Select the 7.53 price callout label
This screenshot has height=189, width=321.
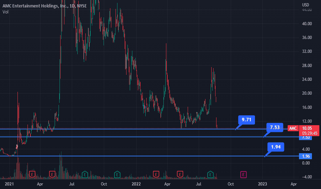pos(275,127)
